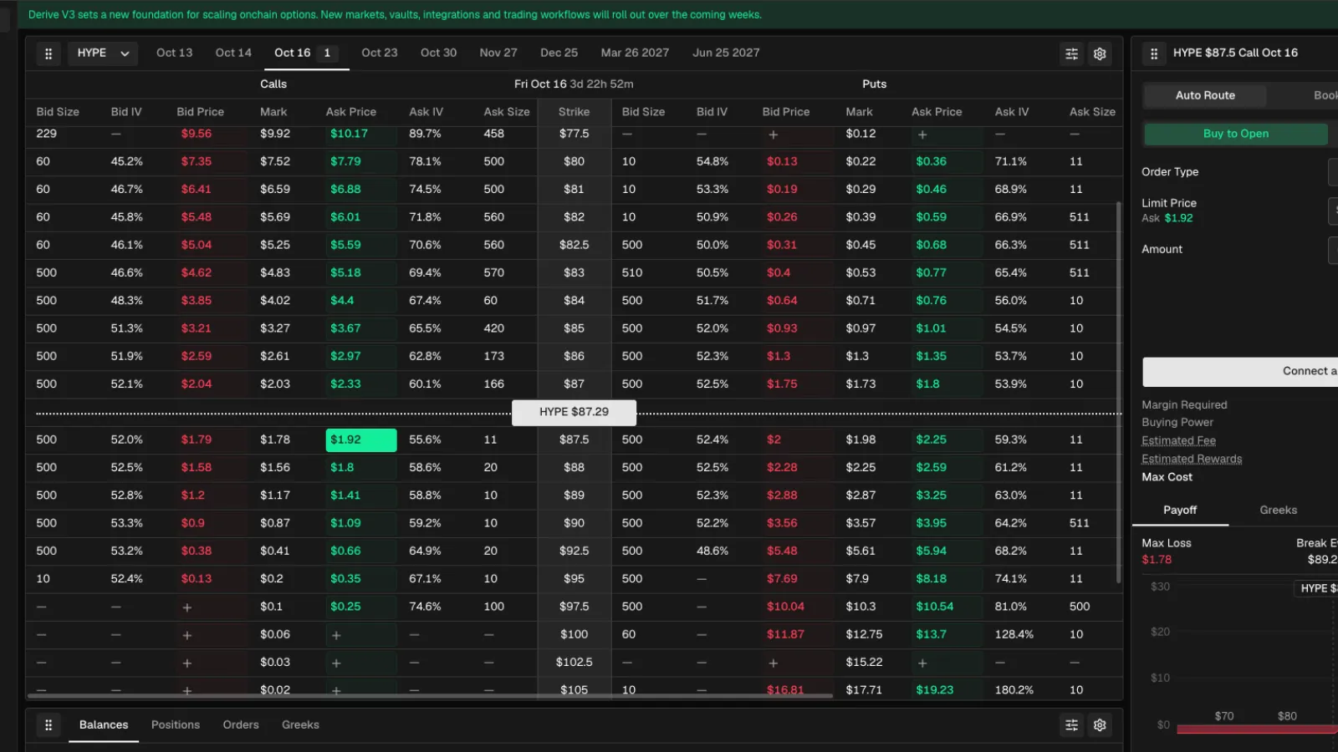The width and height of the screenshot is (1338, 752).
Task: Switch to the Balances tab
Action: [104, 725]
